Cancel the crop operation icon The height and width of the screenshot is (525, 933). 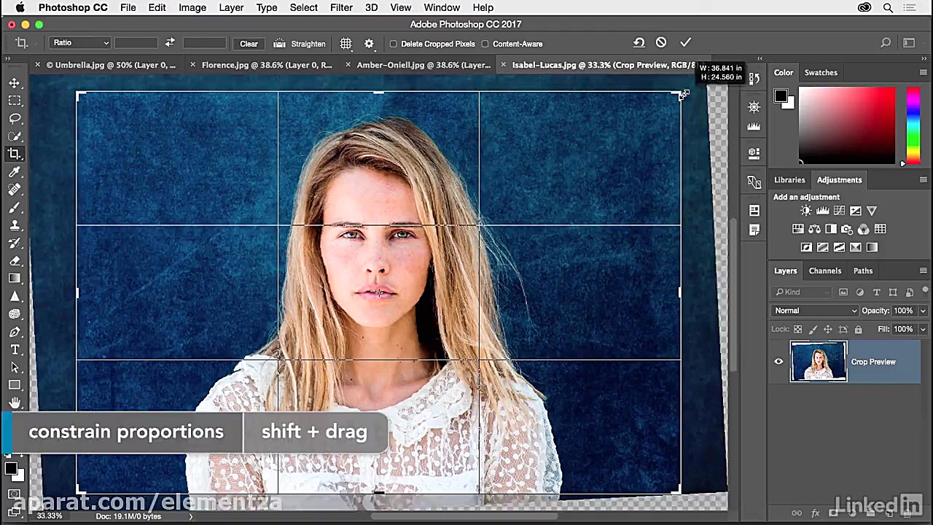(x=661, y=43)
